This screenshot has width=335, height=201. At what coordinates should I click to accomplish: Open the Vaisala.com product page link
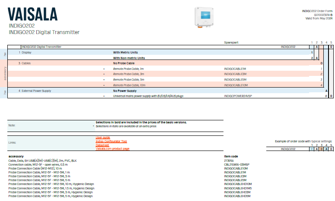pyautogui.click(x=112, y=148)
